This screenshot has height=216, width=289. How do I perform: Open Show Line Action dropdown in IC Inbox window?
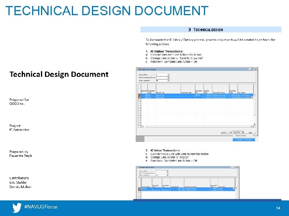[167, 175]
